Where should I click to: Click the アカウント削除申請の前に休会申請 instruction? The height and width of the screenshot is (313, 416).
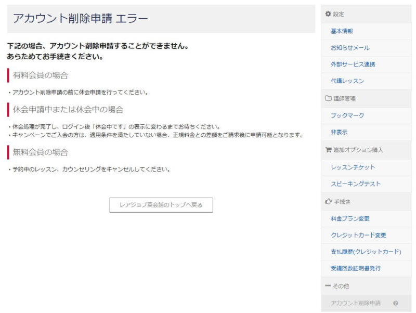click(78, 93)
